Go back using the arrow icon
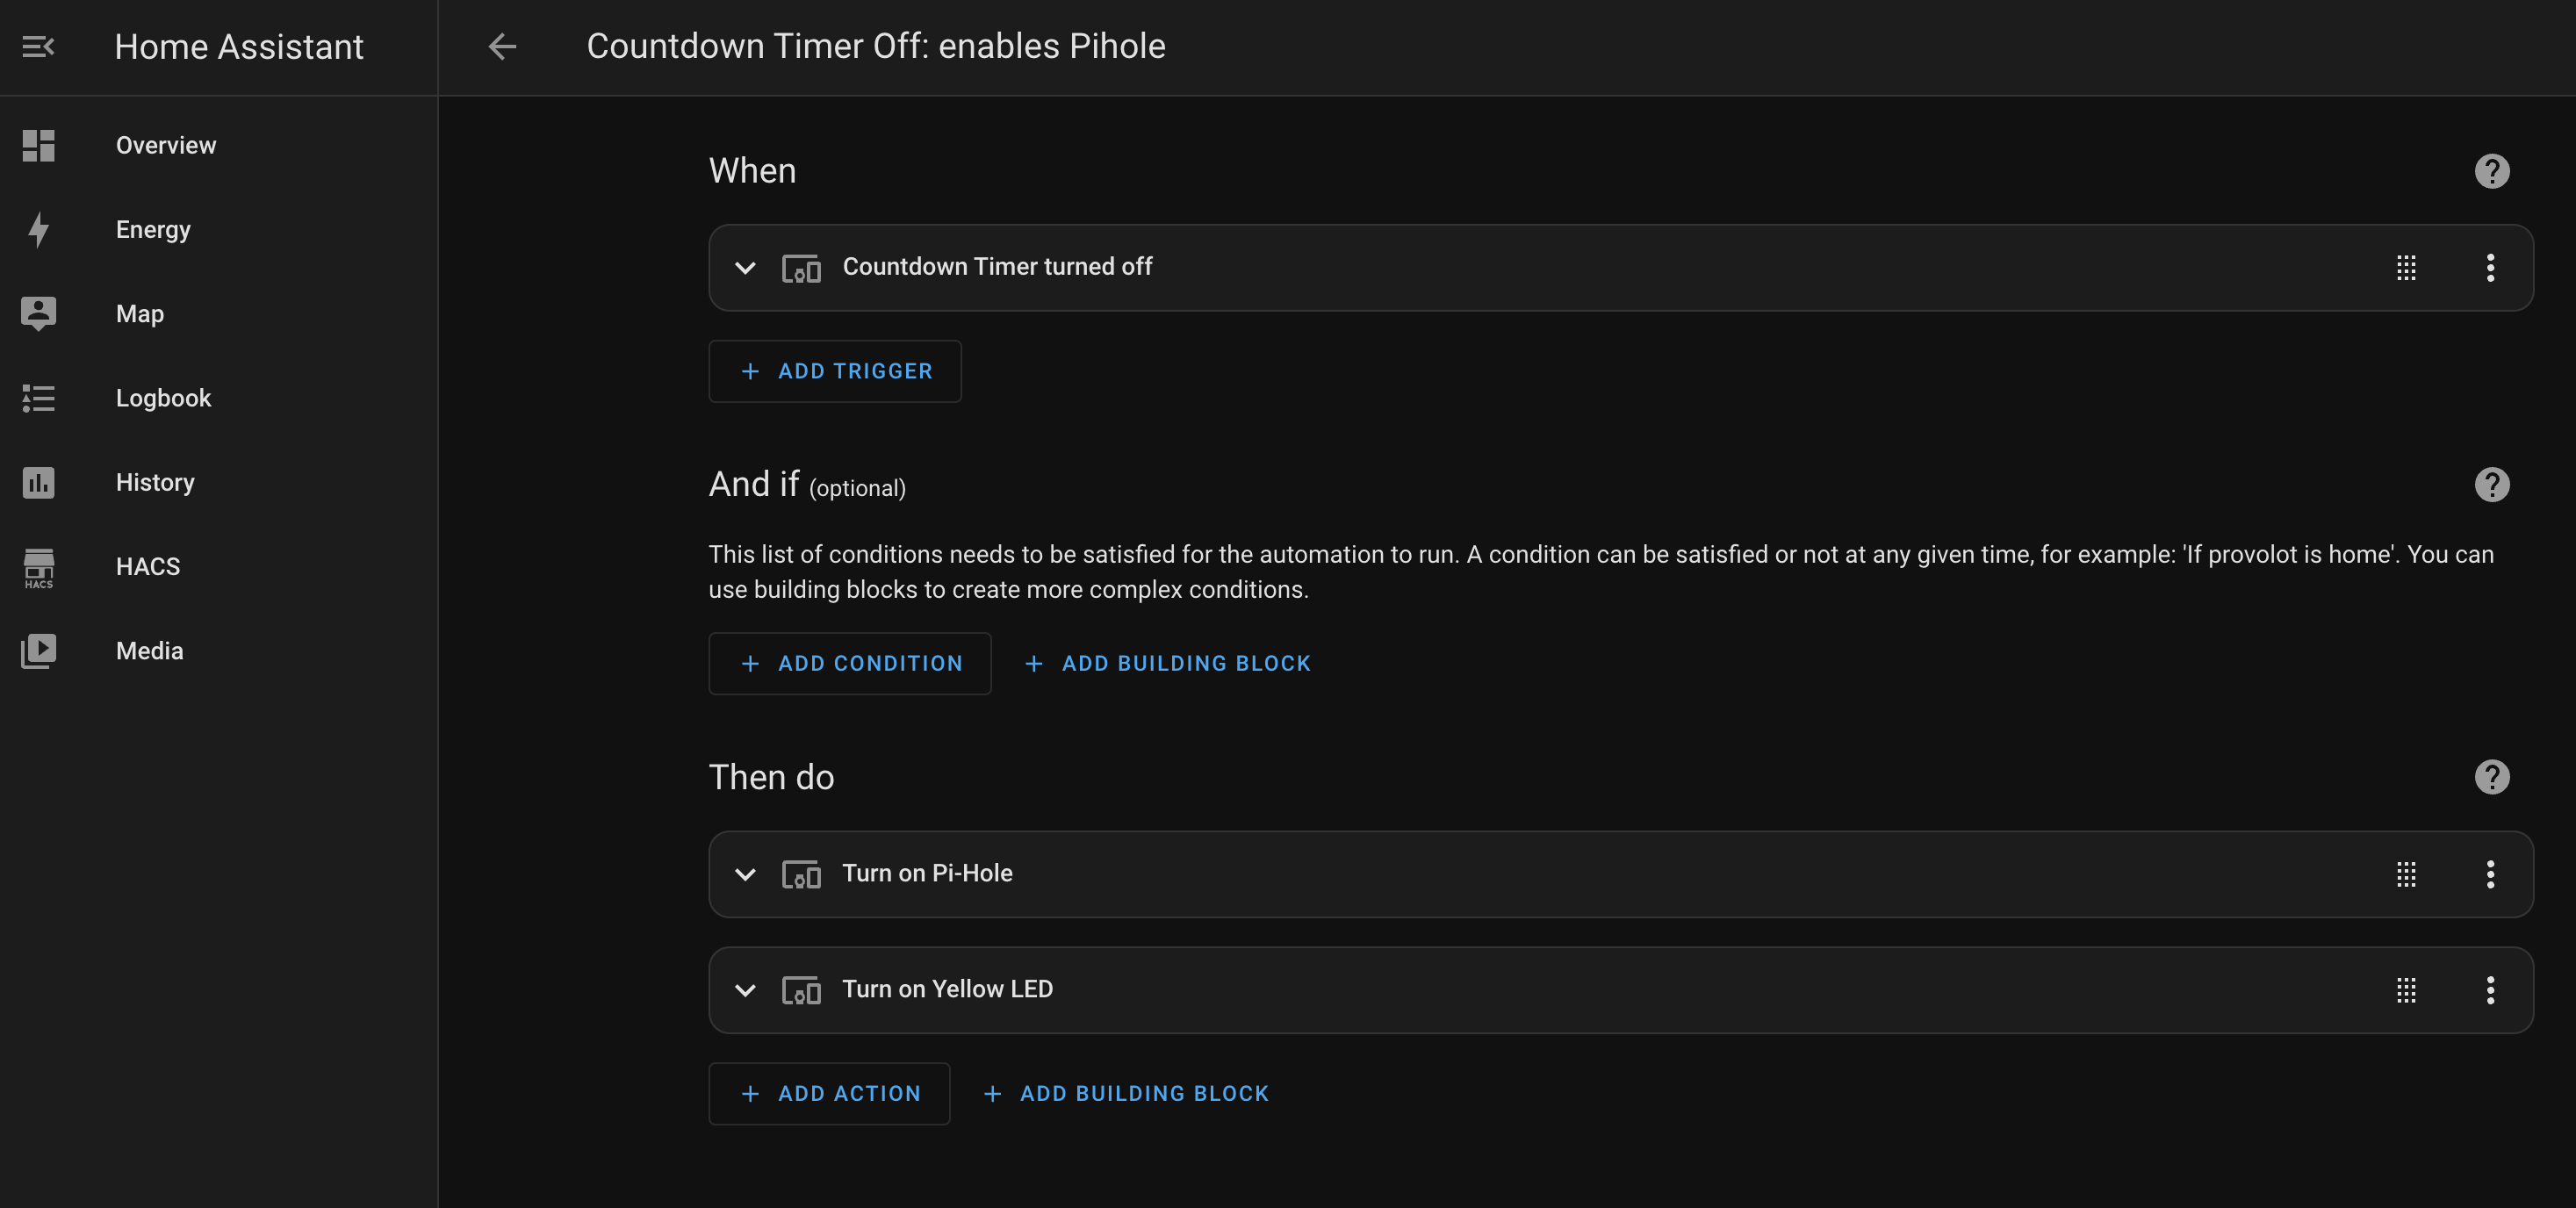The height and width of the screenshot is (1208, 2576). pyautogui.click(x=502, y=47)
